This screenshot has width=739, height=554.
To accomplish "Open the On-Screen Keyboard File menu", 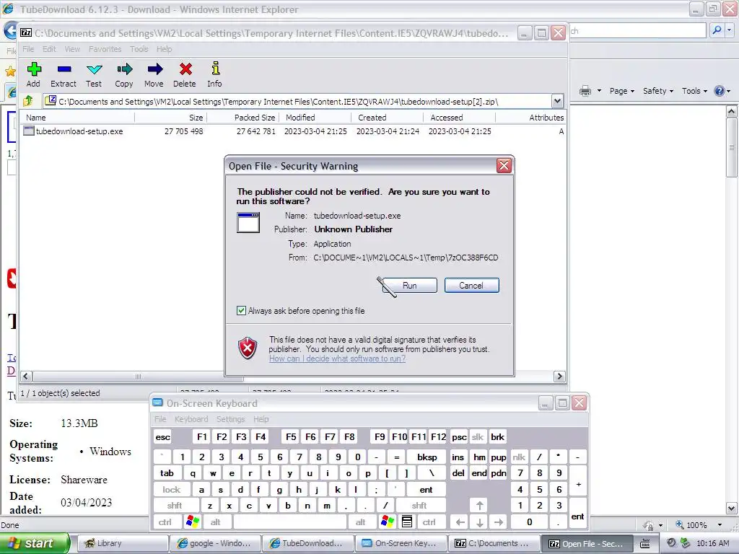I will coord(160,419).
